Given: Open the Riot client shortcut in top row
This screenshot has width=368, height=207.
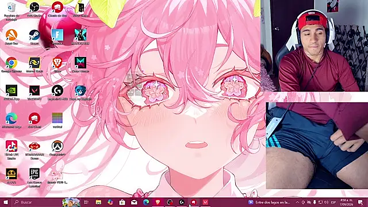Looking at the screenshot, I should pos(57,9).
